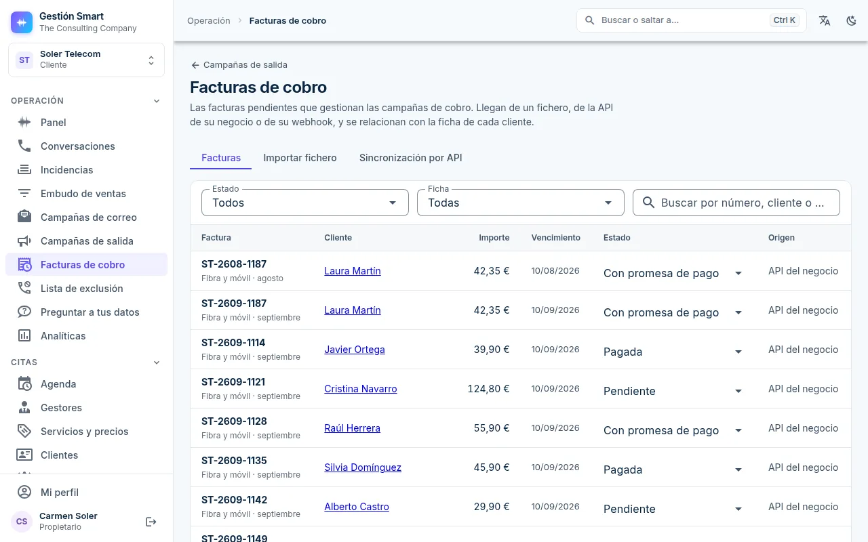This screenshot has width=868, height=542.
Task: Open Analíticas chart icon
Action: pyautogui.click(x=24, y=336)
